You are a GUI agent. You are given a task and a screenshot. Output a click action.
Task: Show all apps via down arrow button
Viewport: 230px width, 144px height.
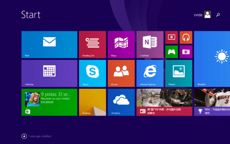24,136
